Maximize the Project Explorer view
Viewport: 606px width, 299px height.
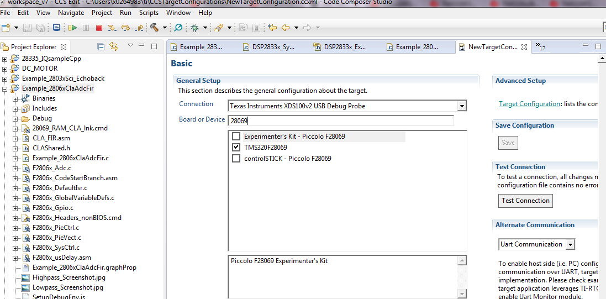[154, 46]
